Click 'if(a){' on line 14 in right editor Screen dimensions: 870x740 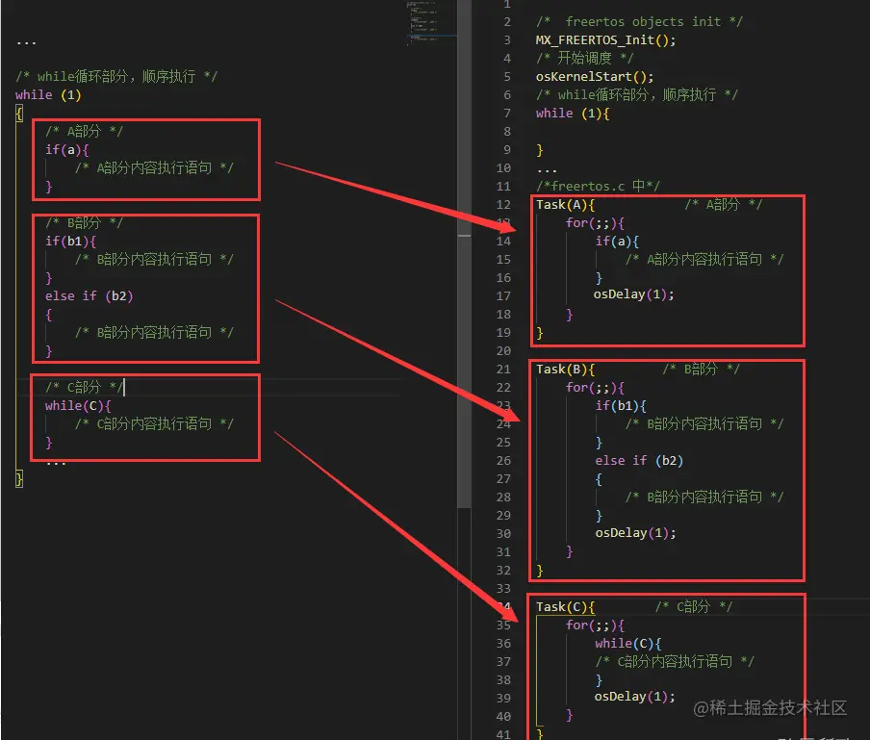tap(617, 242)
